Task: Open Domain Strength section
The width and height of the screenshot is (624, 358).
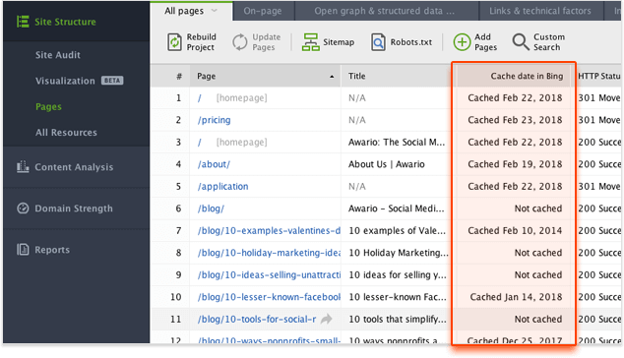Action: click(x=74, y=209)
